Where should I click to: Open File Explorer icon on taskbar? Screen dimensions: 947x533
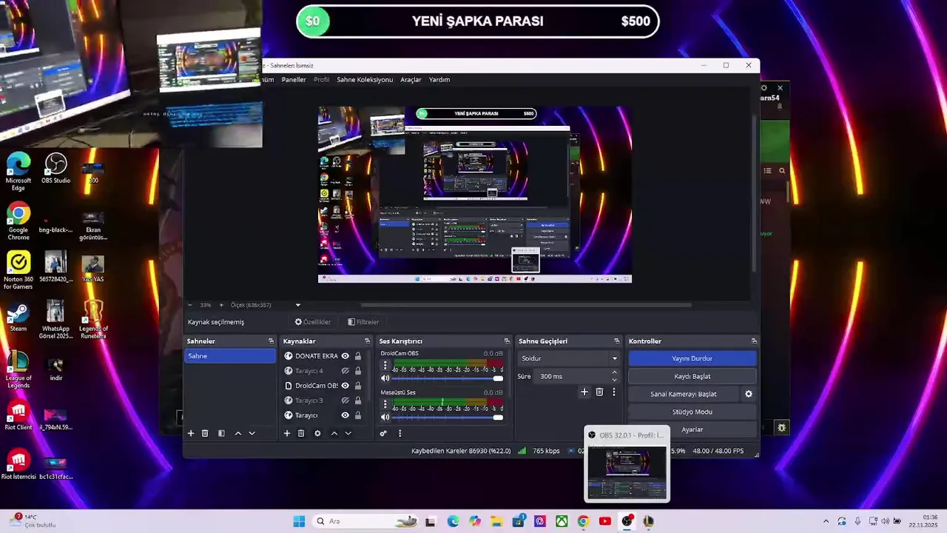click(x=496, y=521)
